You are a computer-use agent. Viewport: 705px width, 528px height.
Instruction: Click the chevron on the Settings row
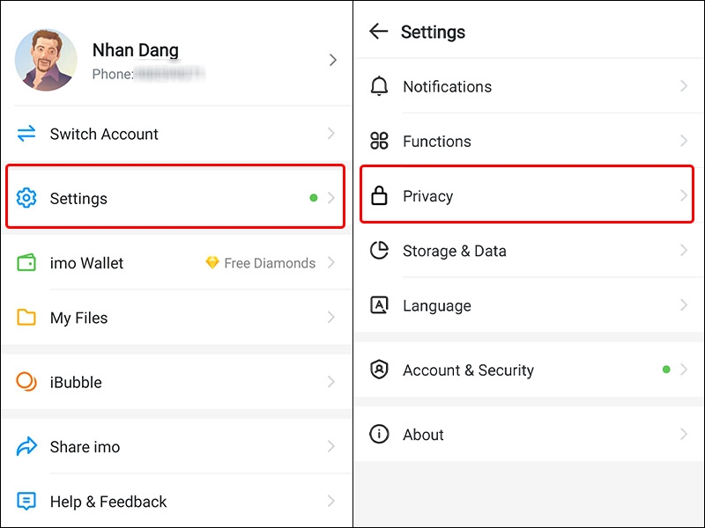pyautogui.click(x=331, y=197)
